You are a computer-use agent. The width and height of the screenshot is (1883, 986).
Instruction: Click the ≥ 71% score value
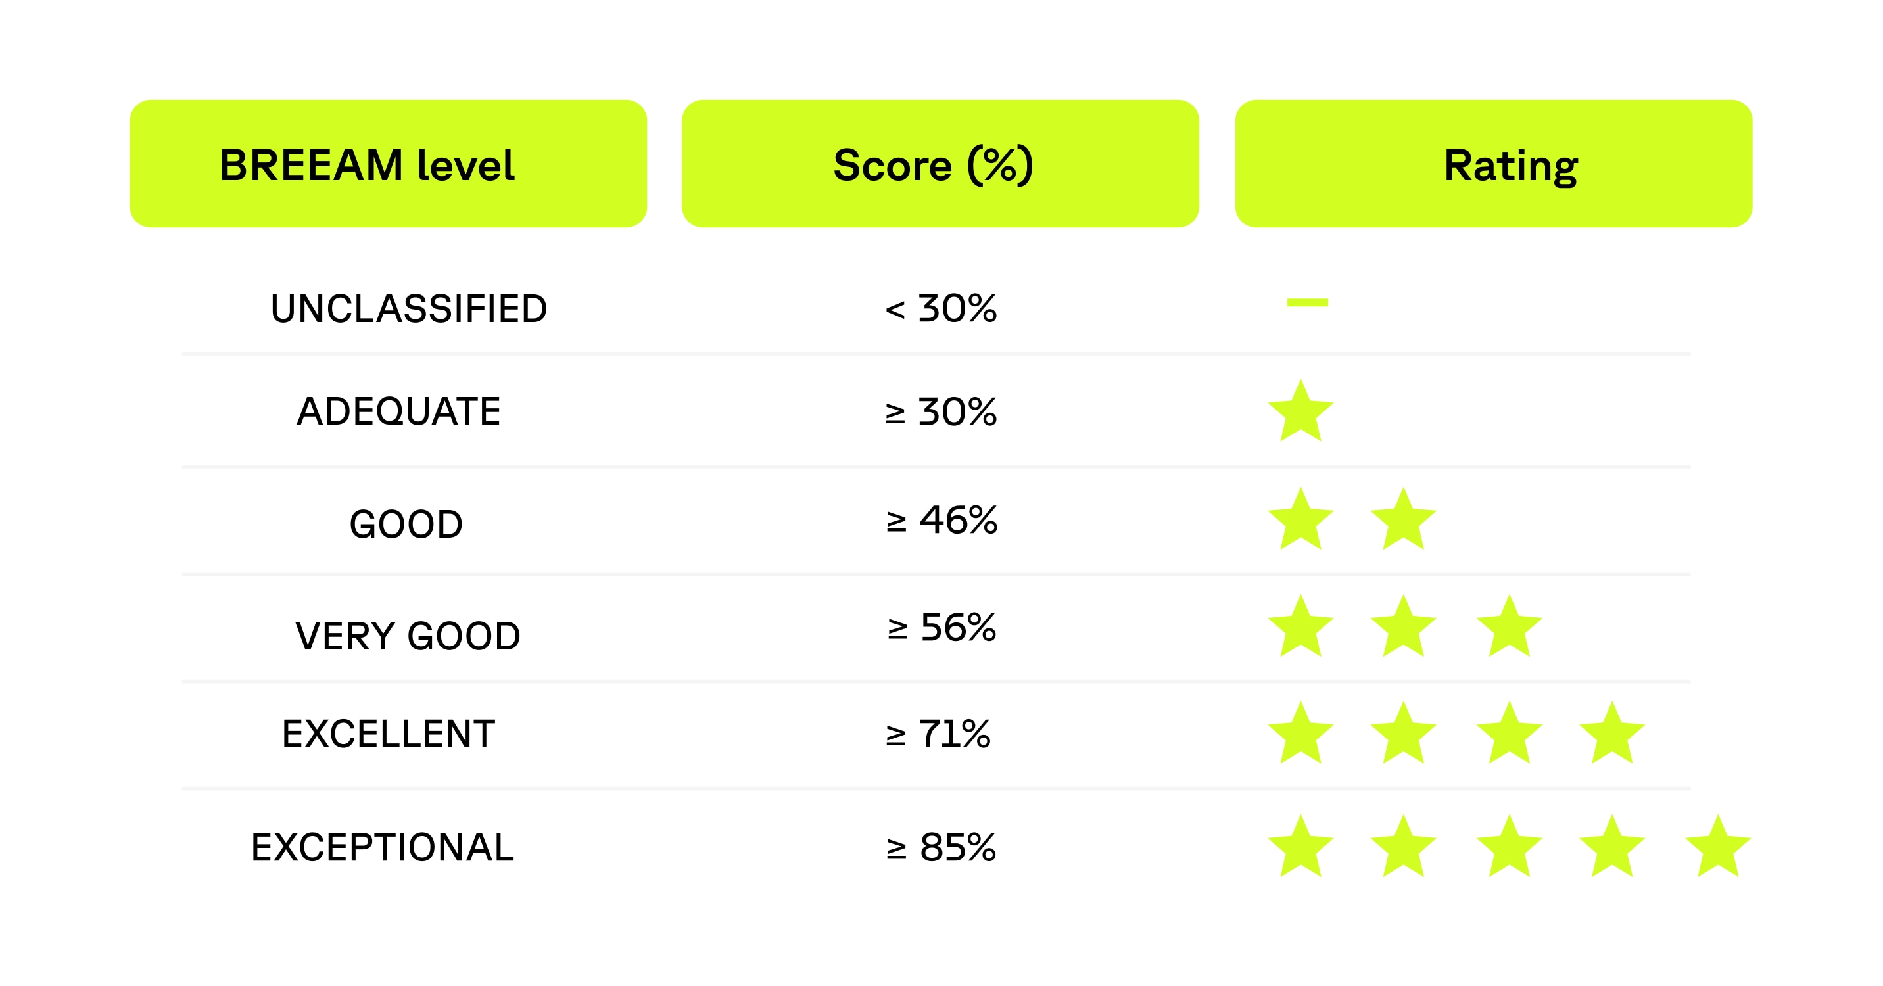pos(938,734)
